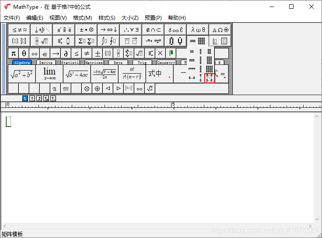Switch to the Matrices tab
The height and width of the screenshot is (238, 322).
coord(94,63)
